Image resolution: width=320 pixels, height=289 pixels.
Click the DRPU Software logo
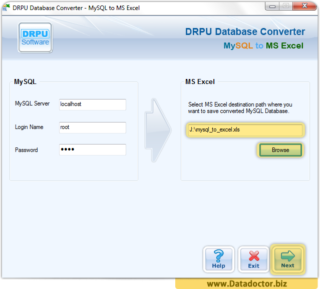tap(36, 37)
